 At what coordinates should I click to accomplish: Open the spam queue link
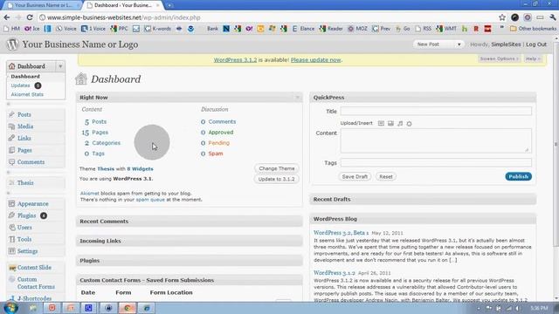[x=150, y=200]
